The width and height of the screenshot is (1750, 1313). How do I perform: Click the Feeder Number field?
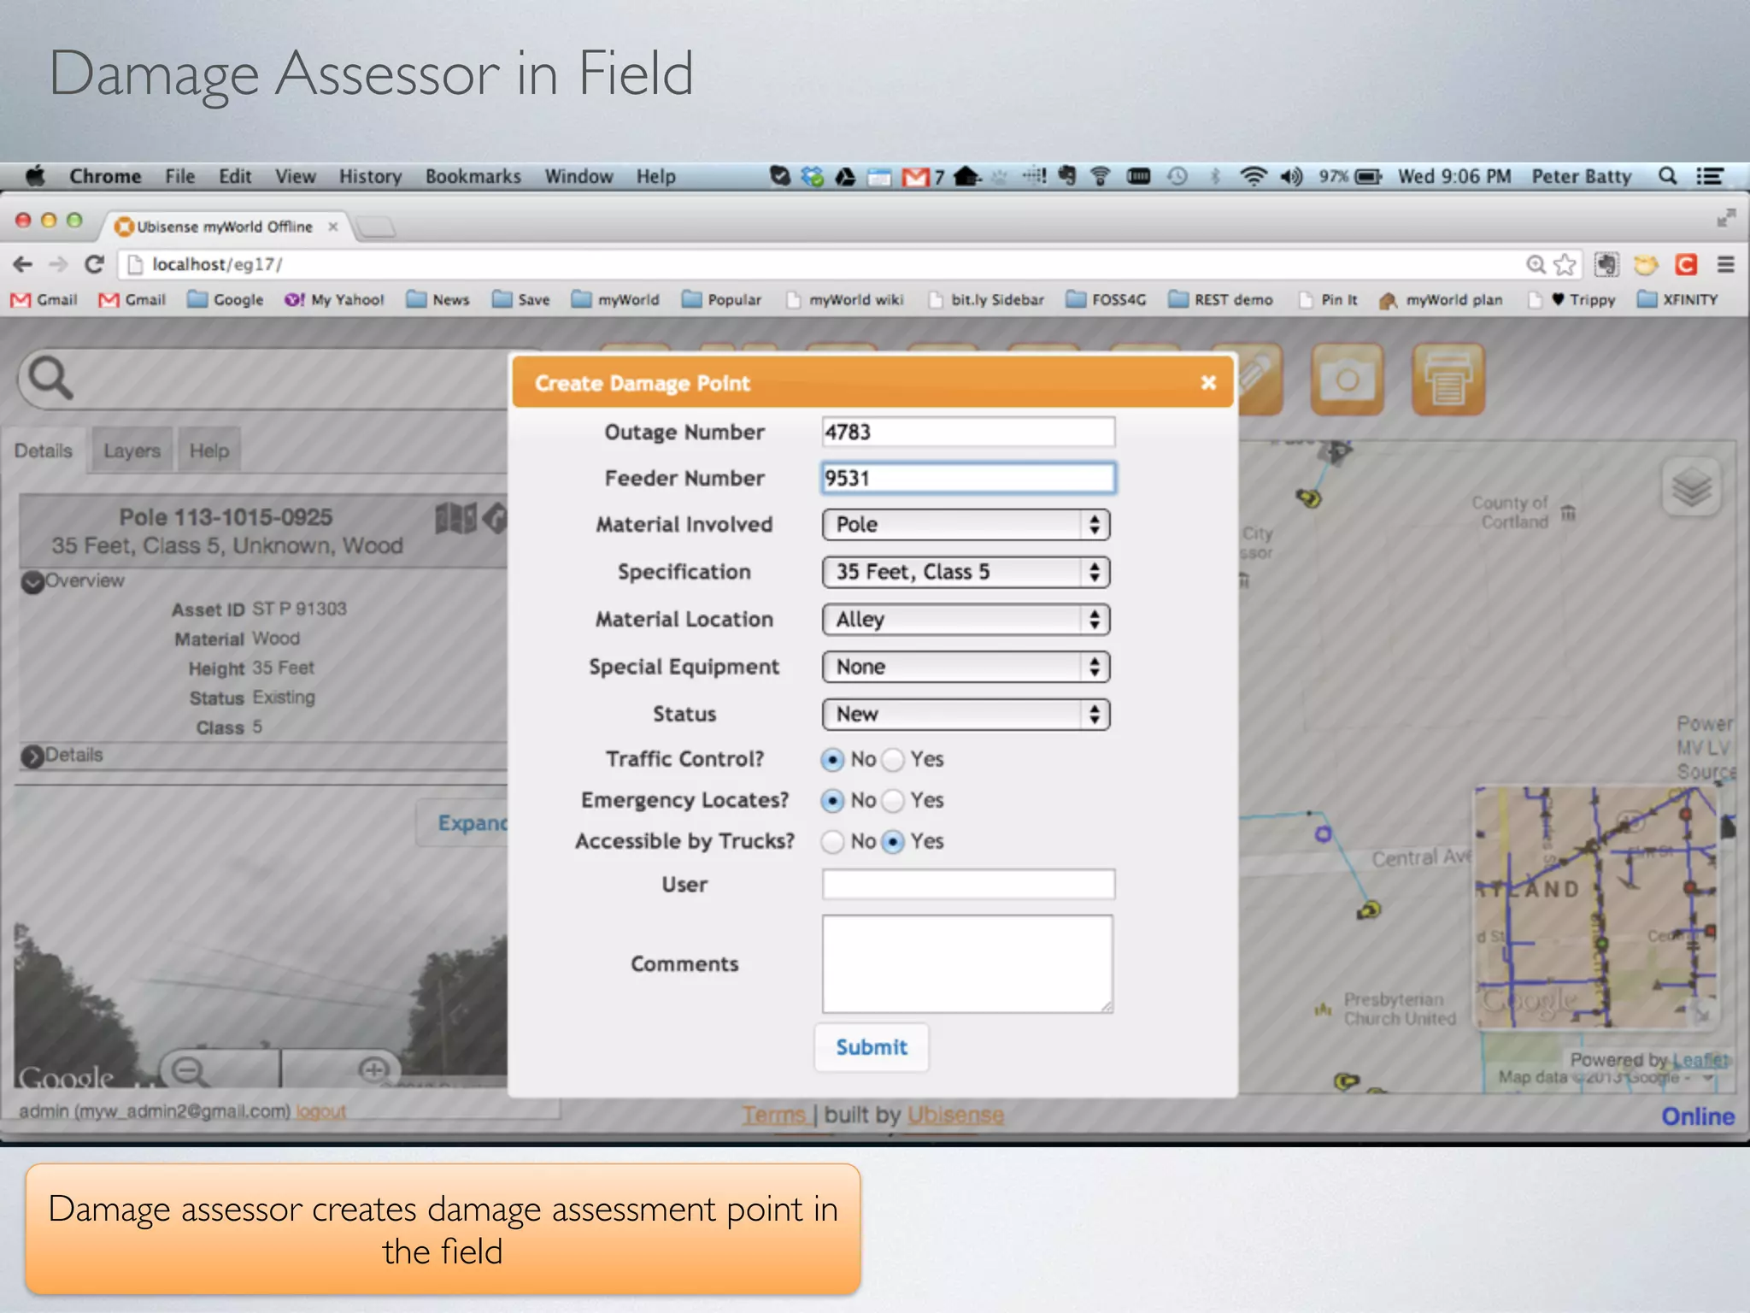point(968,478)
